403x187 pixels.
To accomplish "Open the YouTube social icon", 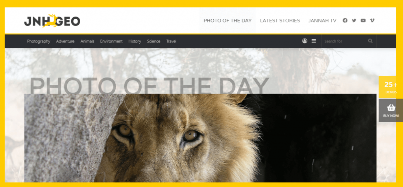I will coord(363,20).
